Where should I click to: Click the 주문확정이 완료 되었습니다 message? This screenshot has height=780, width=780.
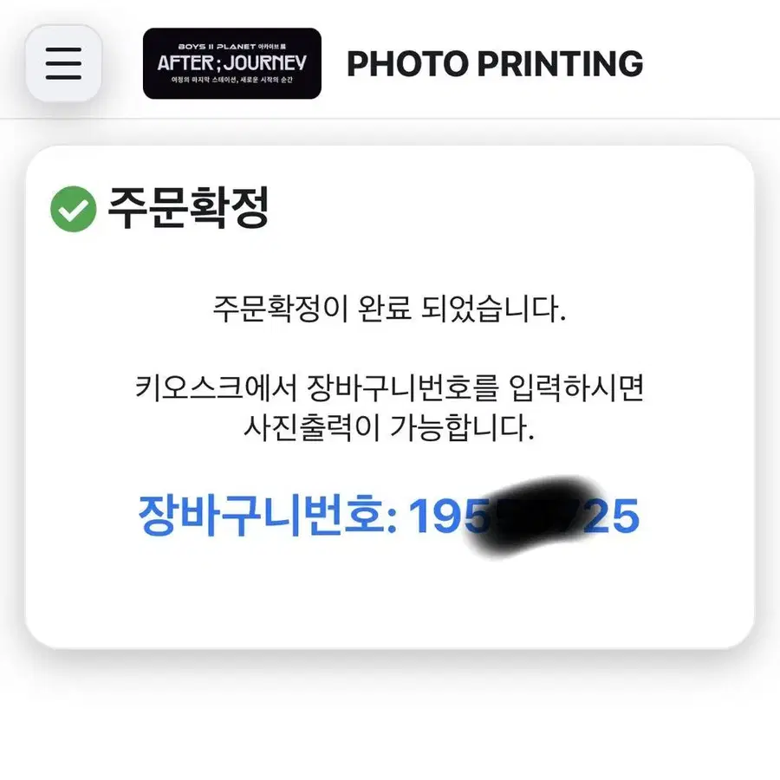click(389, 309)
